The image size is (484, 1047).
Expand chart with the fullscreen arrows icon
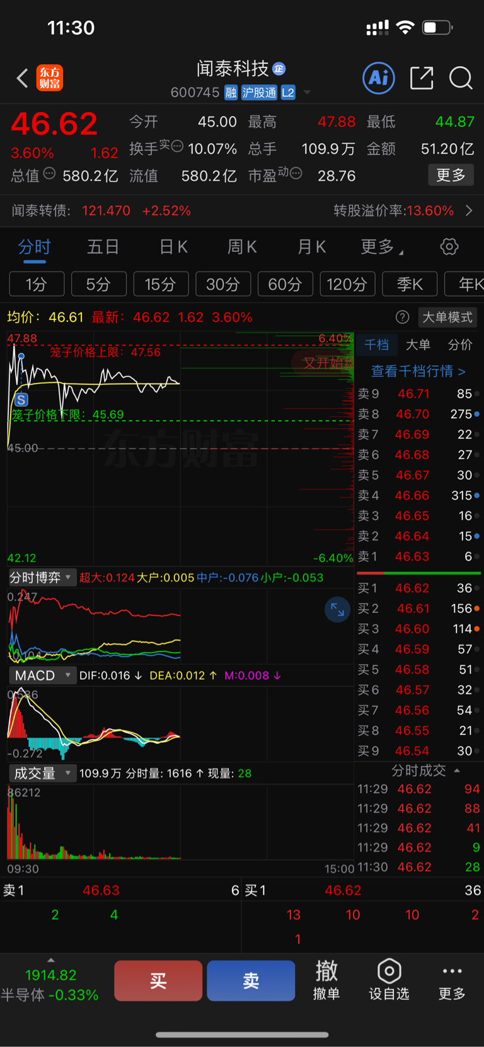coord(337,609)
